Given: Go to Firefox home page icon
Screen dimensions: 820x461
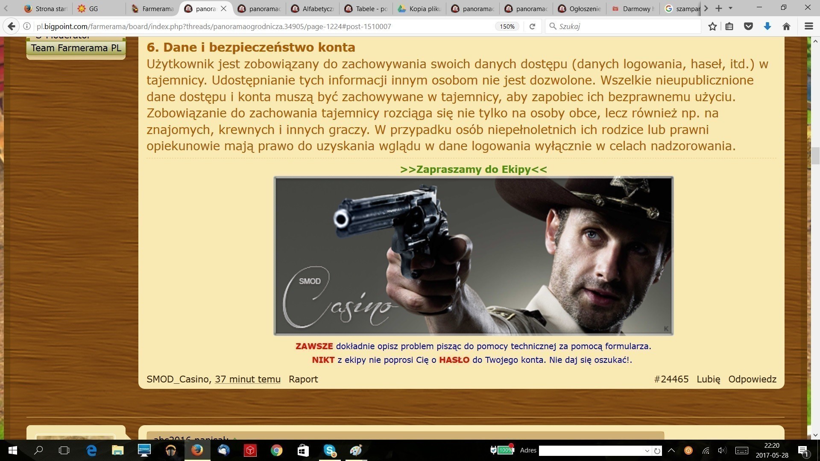Looking at the screenshot, I should coord(786,26).
